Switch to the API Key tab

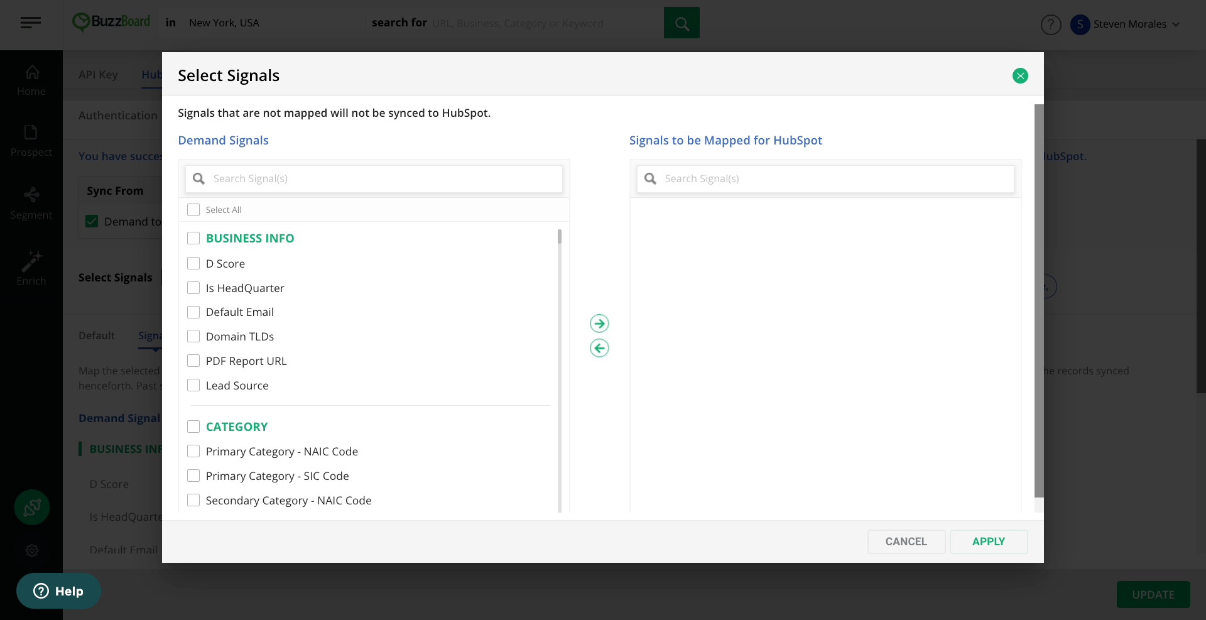pyautogui.click(x=98, y=75)
